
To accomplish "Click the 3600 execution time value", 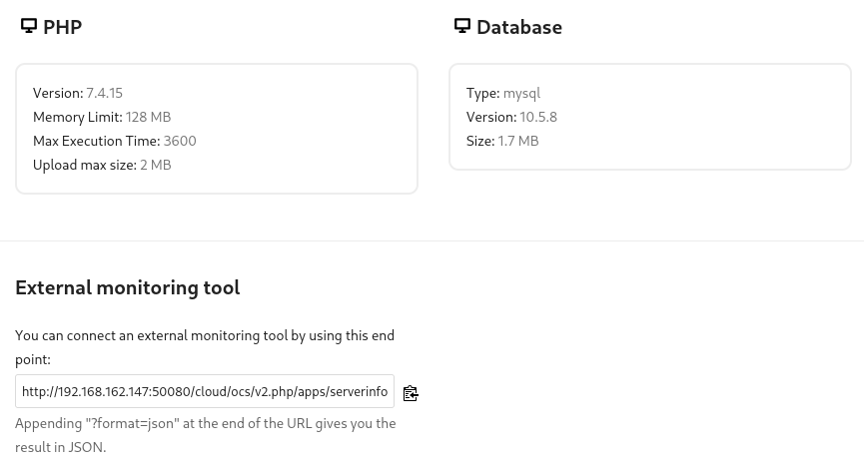I will tap(180, 141).
